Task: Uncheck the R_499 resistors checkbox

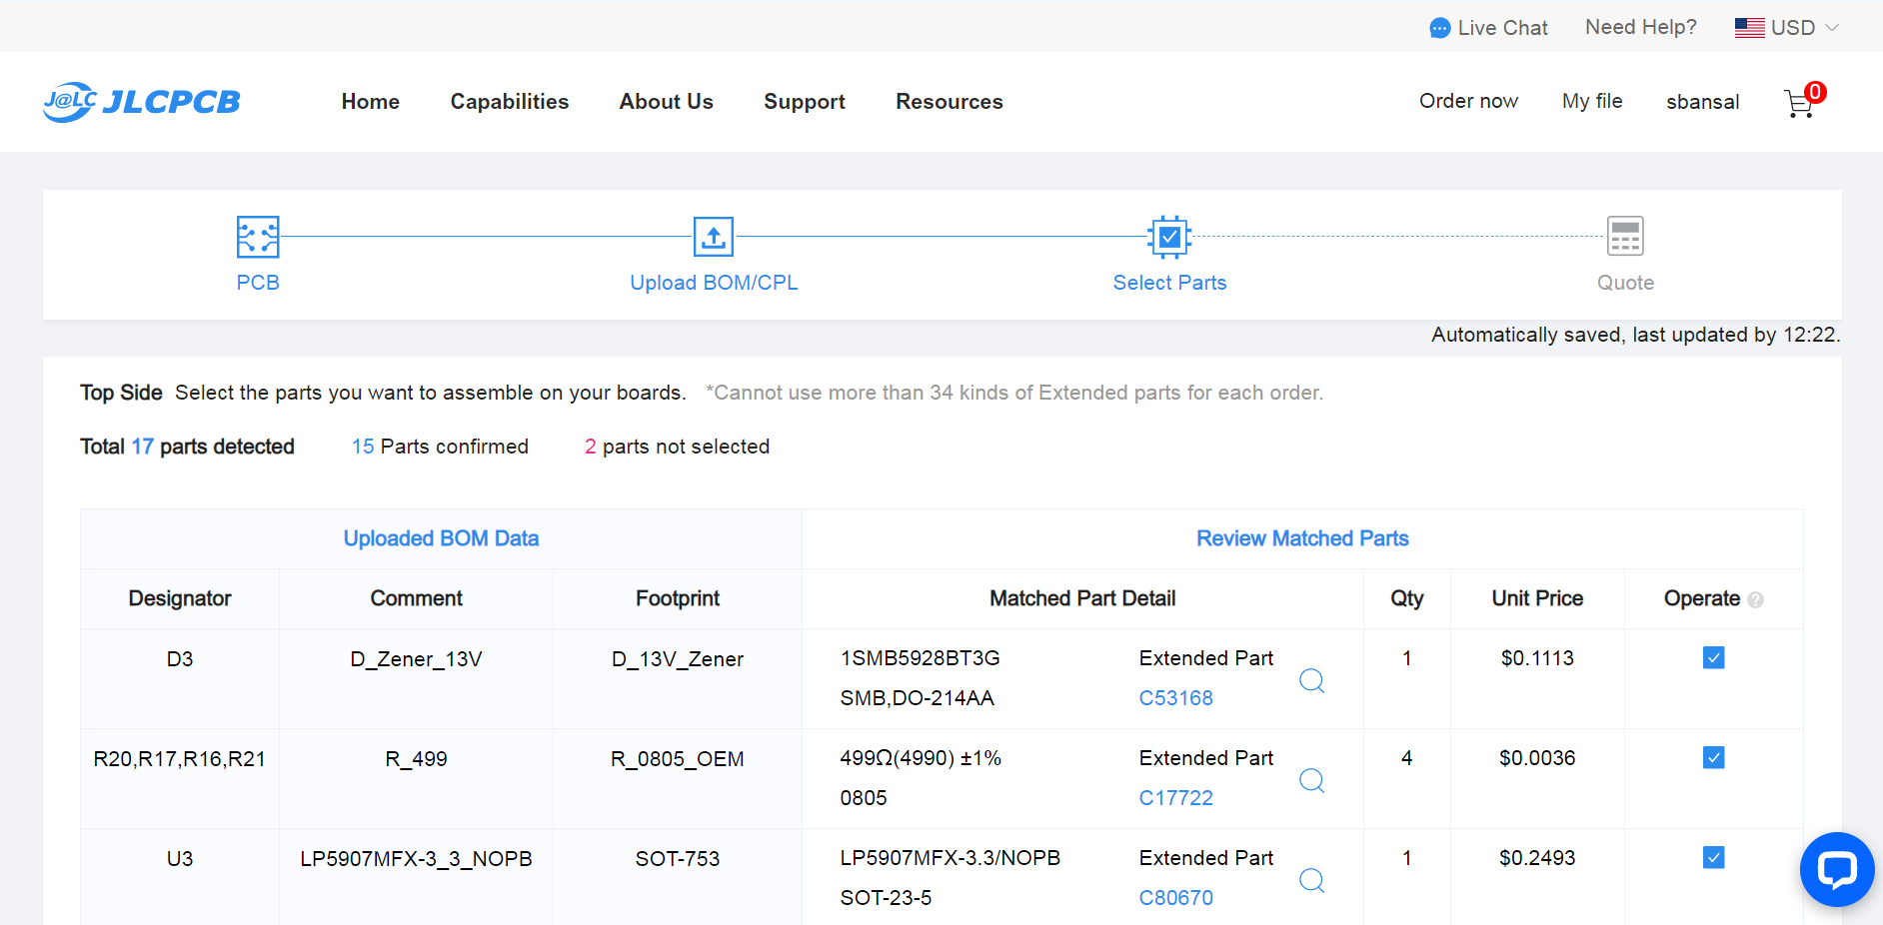Action: 1713,757
